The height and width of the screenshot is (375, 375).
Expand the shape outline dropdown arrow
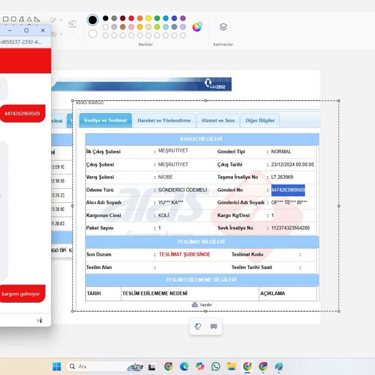click(61, 20)
